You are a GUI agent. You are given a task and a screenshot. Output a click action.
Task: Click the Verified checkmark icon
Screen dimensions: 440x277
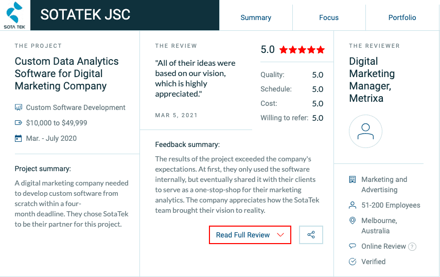click(353, 262)
